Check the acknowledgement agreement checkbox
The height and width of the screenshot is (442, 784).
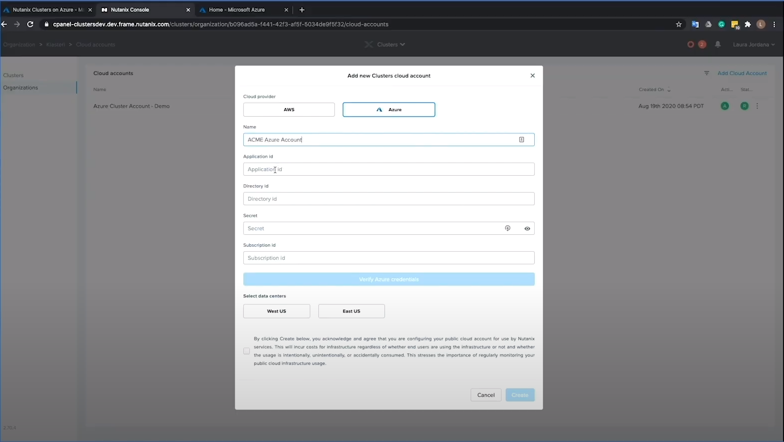247,351
